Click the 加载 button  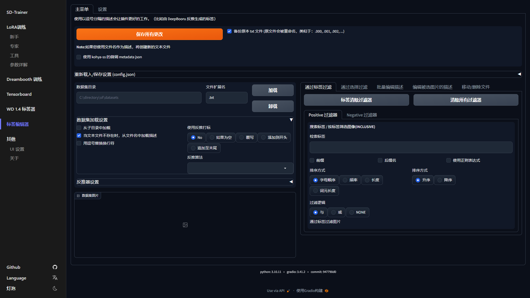click(x=272, y=90)
